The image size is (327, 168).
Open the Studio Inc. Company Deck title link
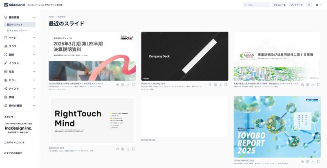coord(153,84)
